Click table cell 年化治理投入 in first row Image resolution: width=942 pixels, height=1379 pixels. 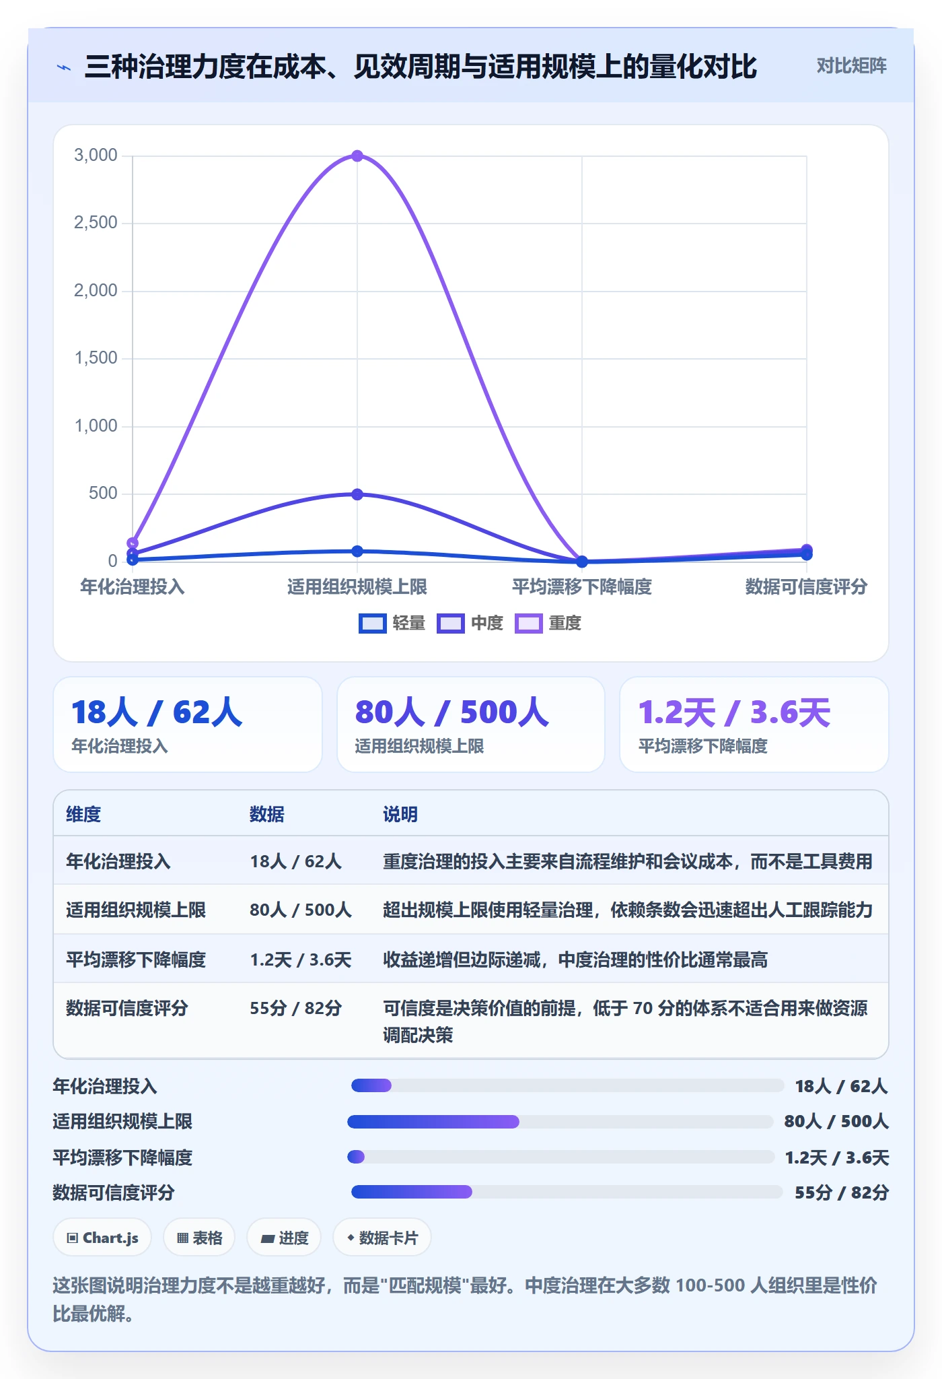(118, 861)
